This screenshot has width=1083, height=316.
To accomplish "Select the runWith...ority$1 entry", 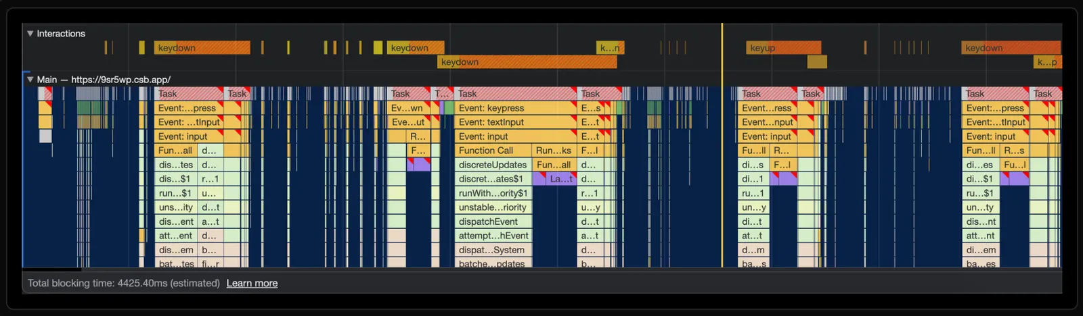I will pos(492,193).
